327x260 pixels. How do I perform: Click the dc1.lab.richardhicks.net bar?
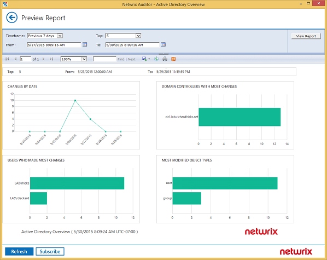(x=240, y=117)
